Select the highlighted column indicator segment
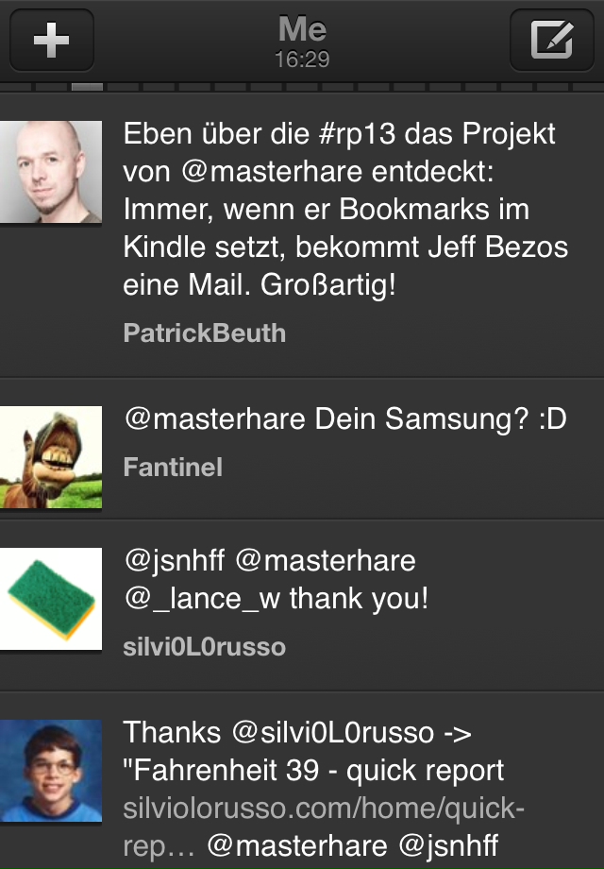The height and width of the screenshot is (869, 604). pyautogui.click(x=88, y=87)
